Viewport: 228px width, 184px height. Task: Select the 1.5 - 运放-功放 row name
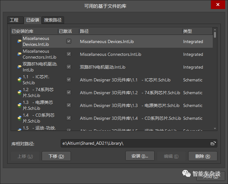tap(39, 128)
